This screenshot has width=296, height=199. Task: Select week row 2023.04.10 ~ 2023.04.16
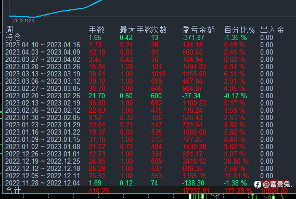pos(43,45)
